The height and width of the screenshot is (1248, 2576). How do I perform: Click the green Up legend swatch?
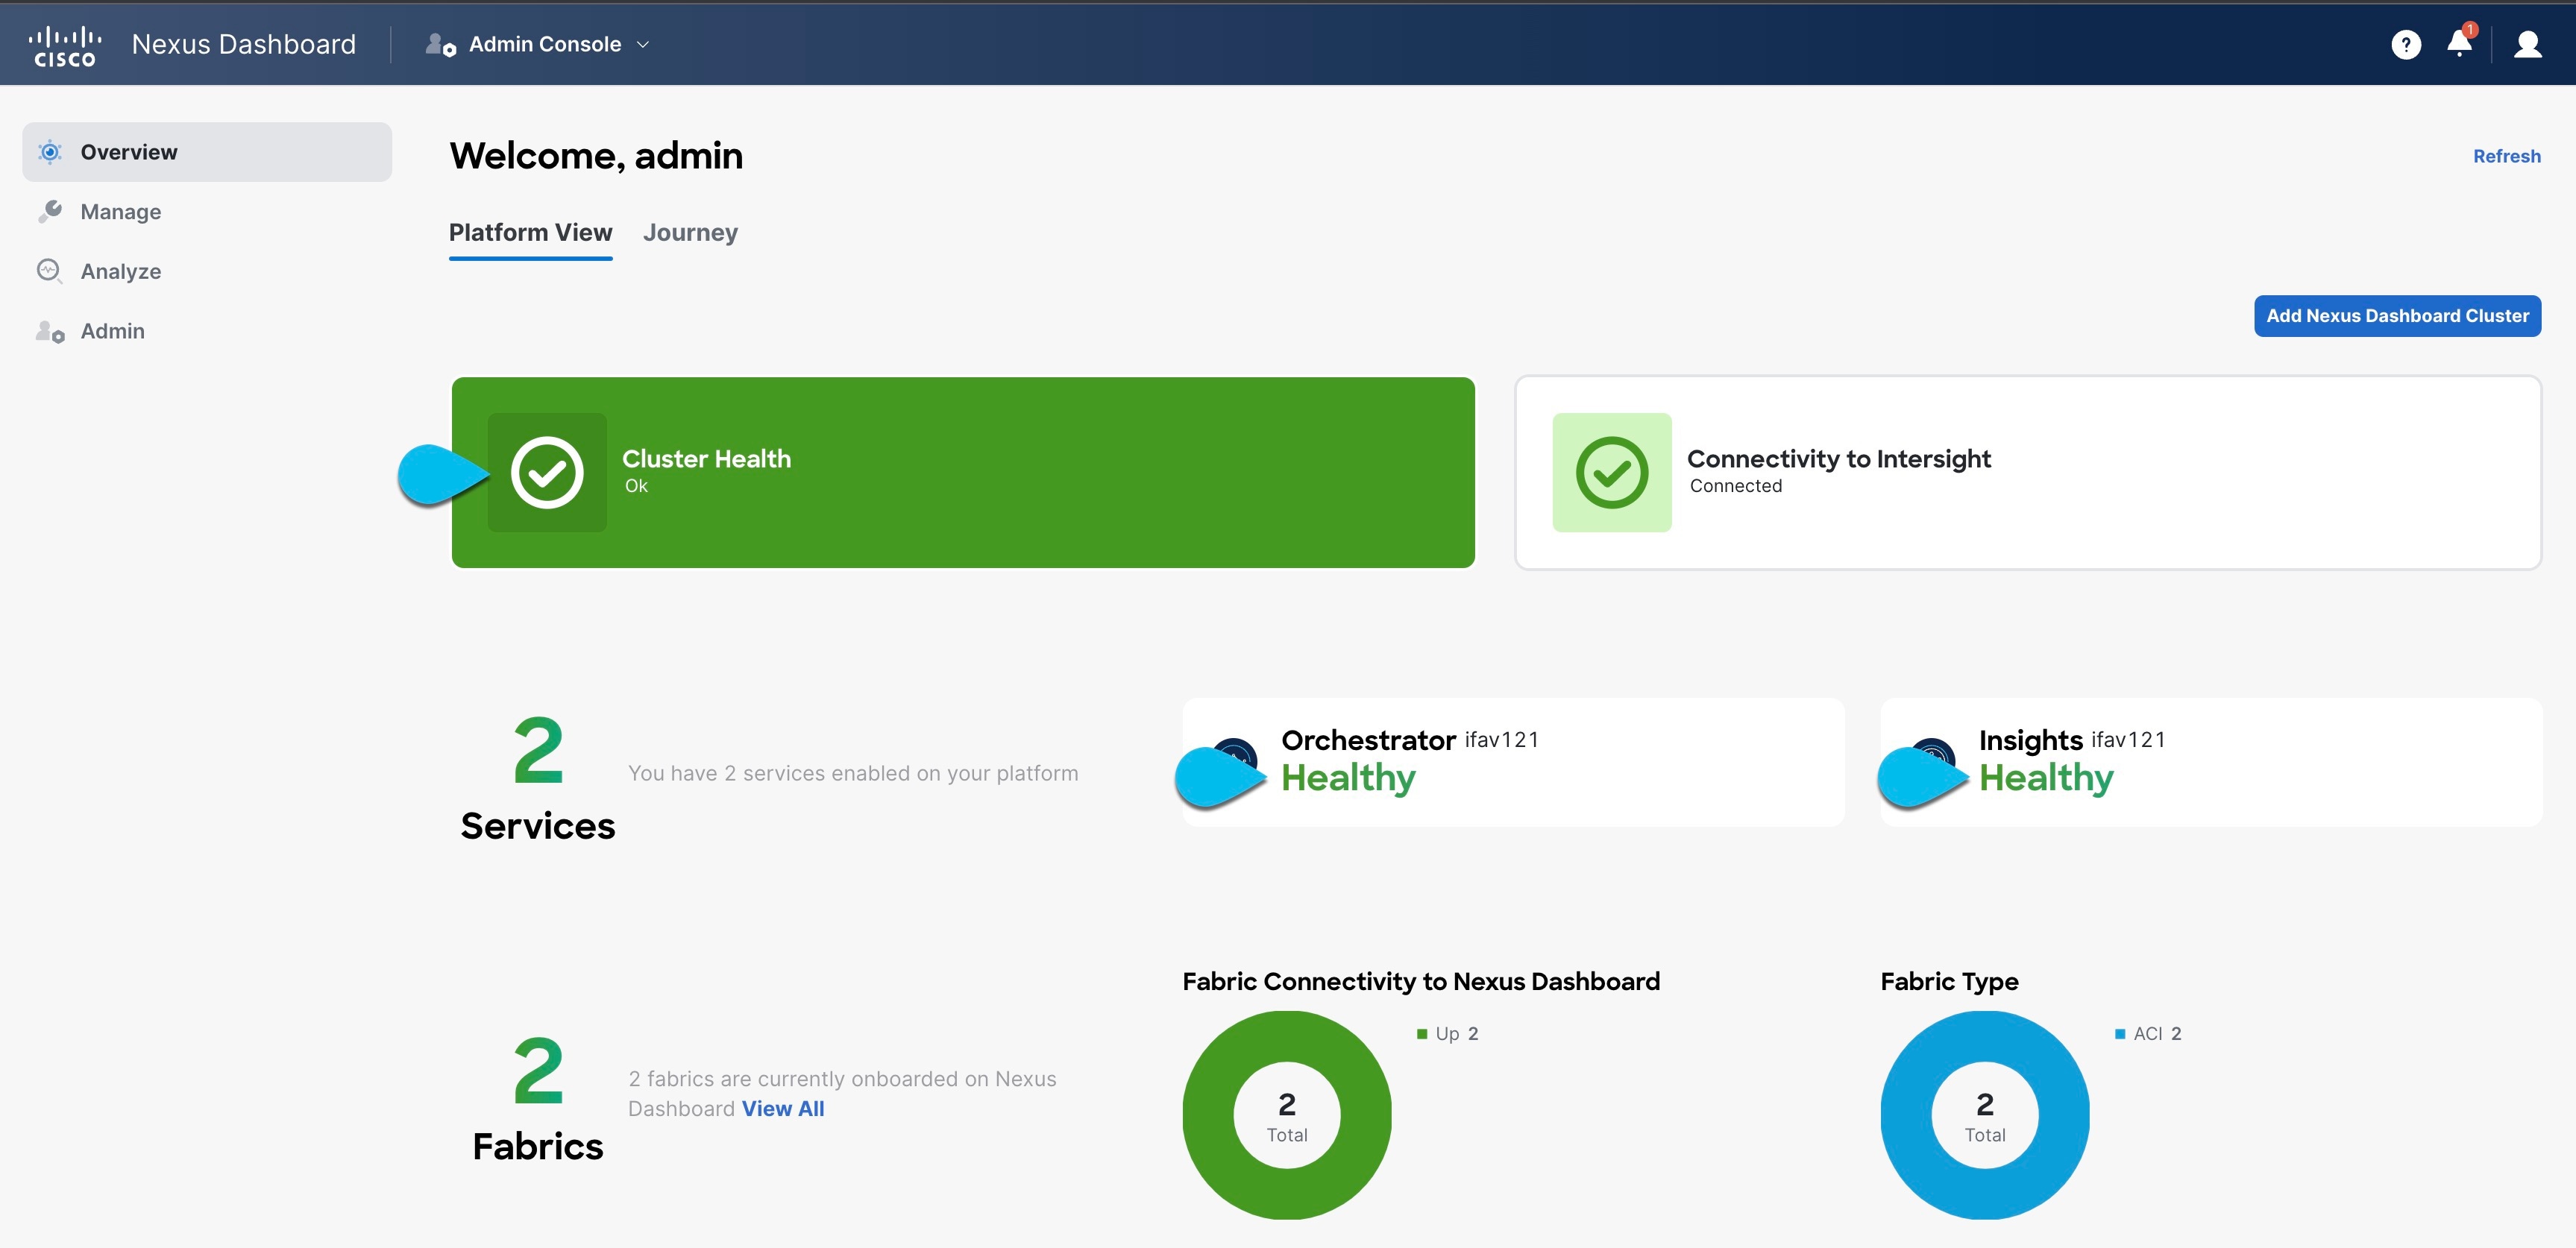(1422, 1034)
